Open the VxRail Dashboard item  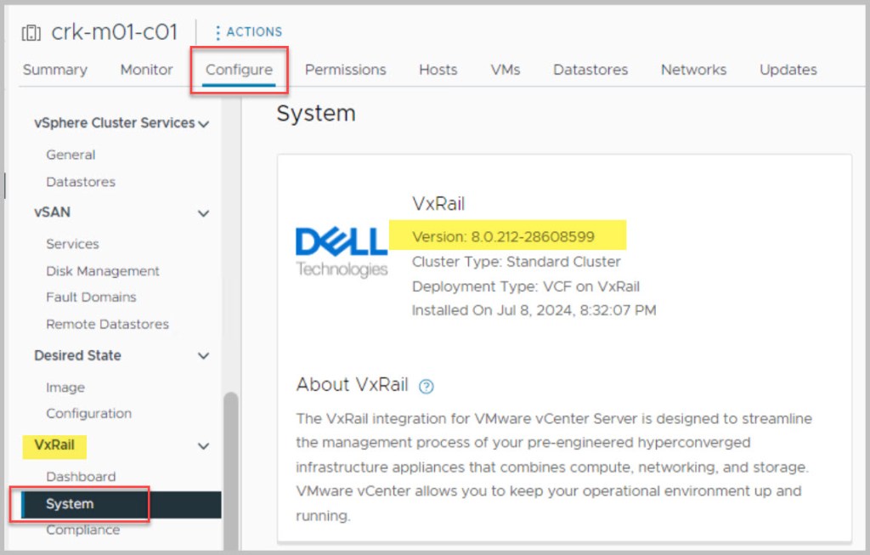(x=81, y=477)
